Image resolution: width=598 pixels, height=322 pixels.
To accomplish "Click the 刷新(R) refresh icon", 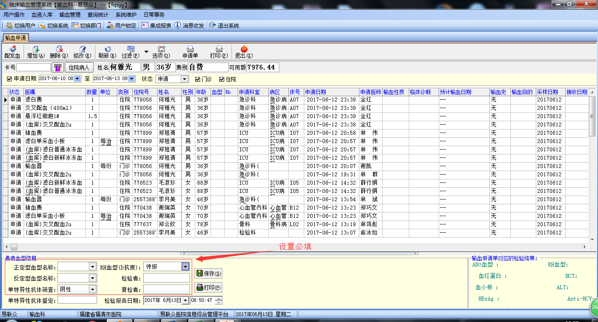I will 107,49.
